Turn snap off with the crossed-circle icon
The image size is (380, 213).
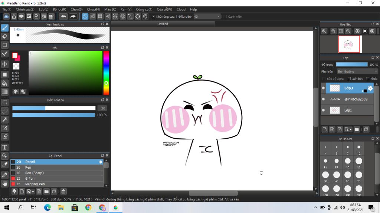(x=85, y=16)
